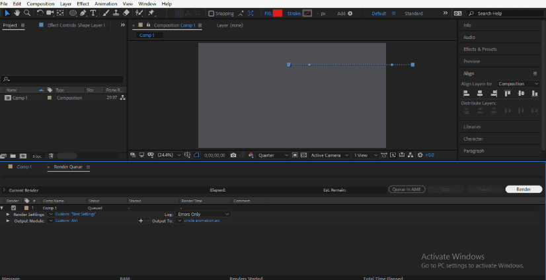Viewport: 546px width, 280px height.
Task: Open the Quarter resolution dropdown
Action: tap(273, 155)
